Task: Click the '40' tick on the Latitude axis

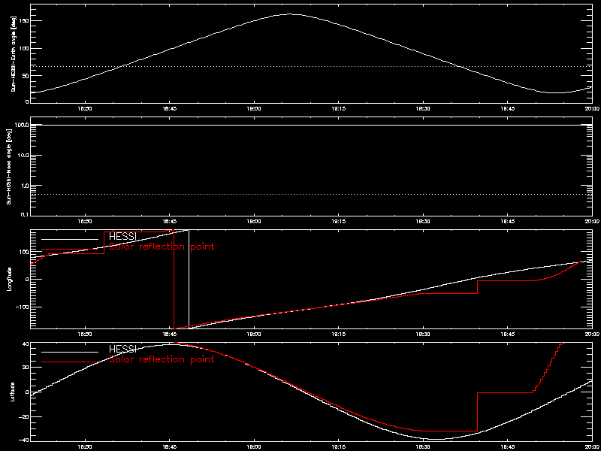Action: (25, 344)
